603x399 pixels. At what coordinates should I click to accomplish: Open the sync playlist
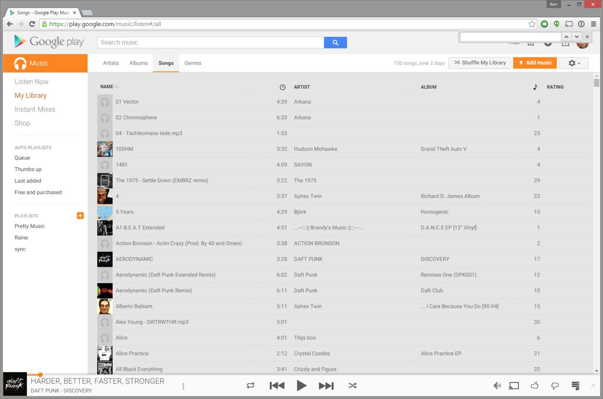[x=20, y=249]
